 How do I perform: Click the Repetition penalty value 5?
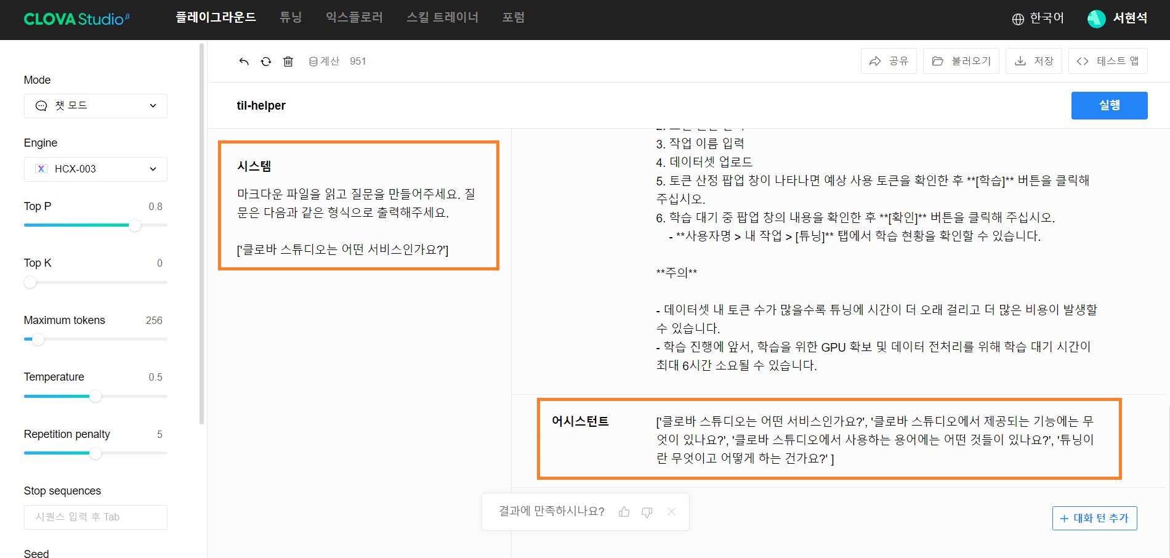pyautogui.click(x=159, y=435)
